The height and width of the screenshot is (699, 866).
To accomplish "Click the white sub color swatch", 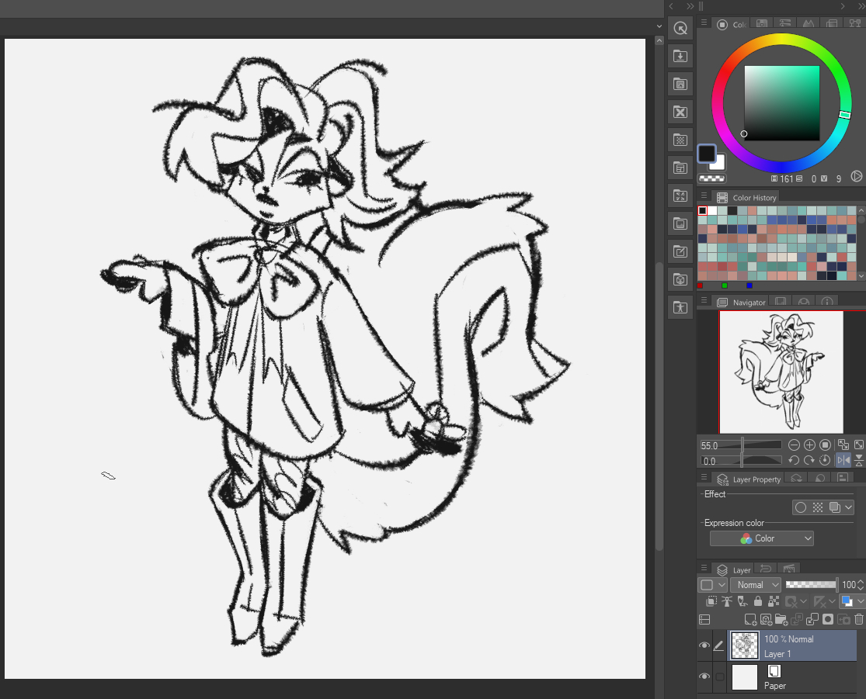I will (x=718, y=163).
